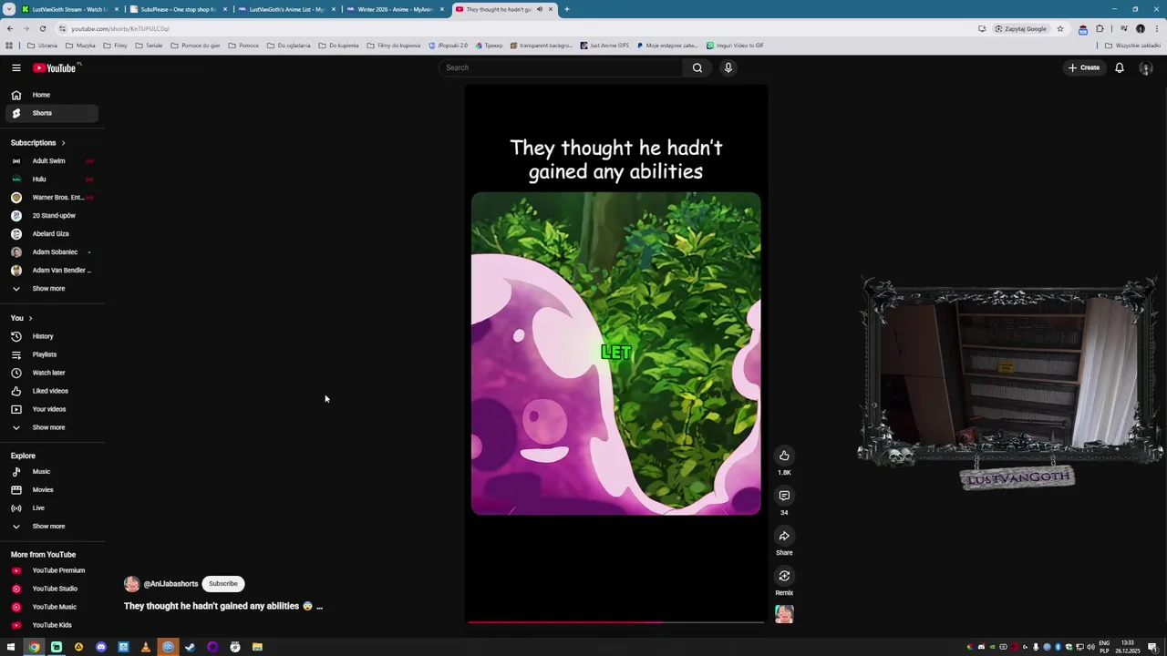Open Discord from the taskbar
1167x656 pixels.
(101, 647)
